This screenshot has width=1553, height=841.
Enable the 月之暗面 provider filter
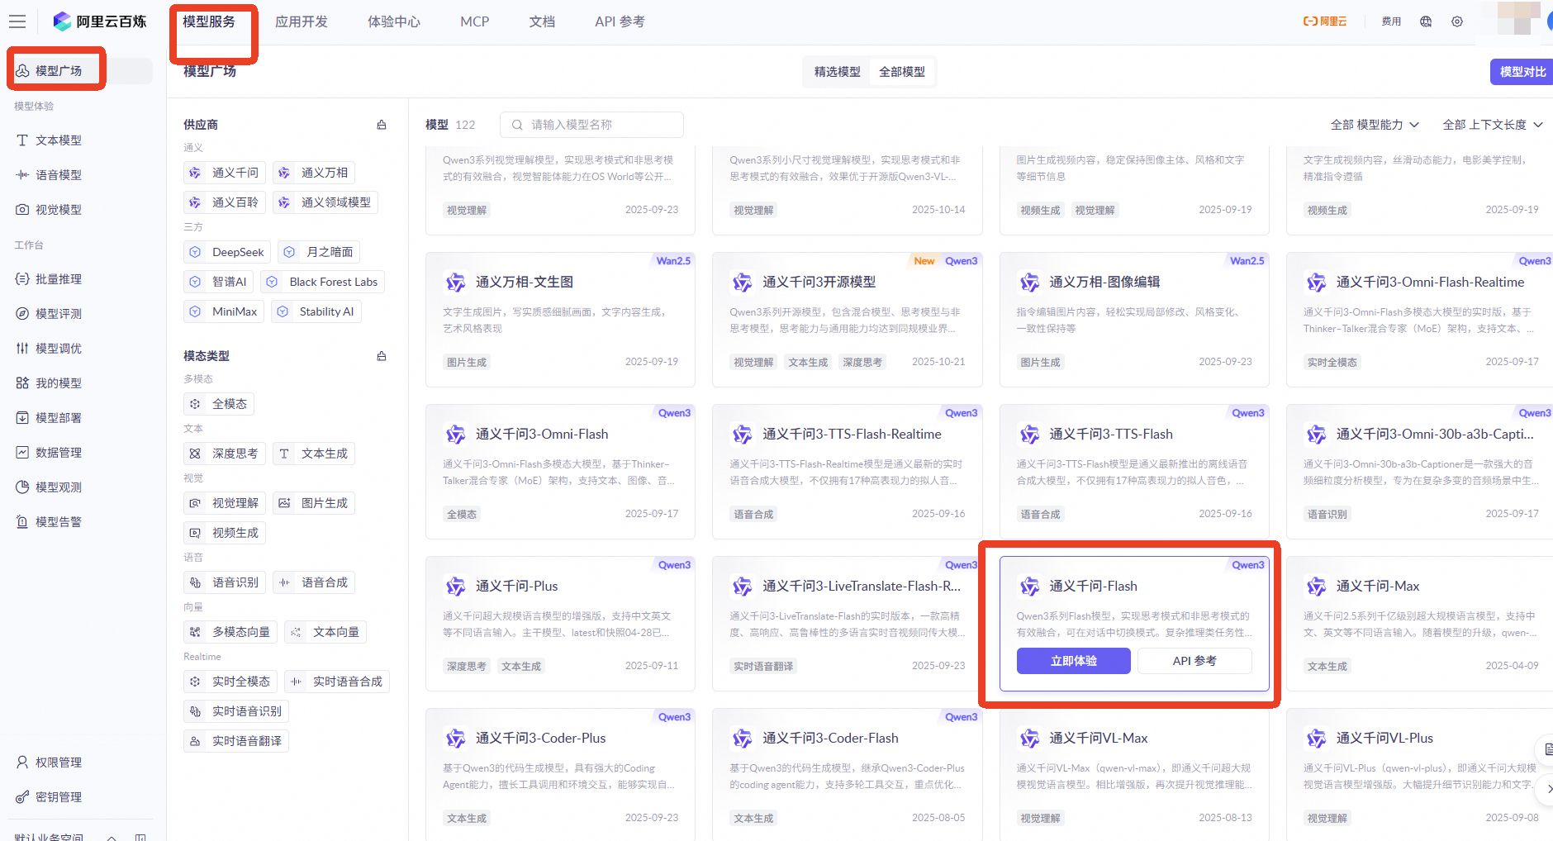click(319, 252)
